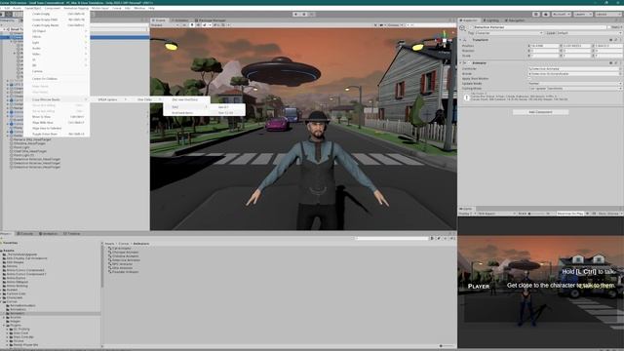Open the Culling Mode dropdown
This screenshot has width=624, height=351.
click(574, 89)
